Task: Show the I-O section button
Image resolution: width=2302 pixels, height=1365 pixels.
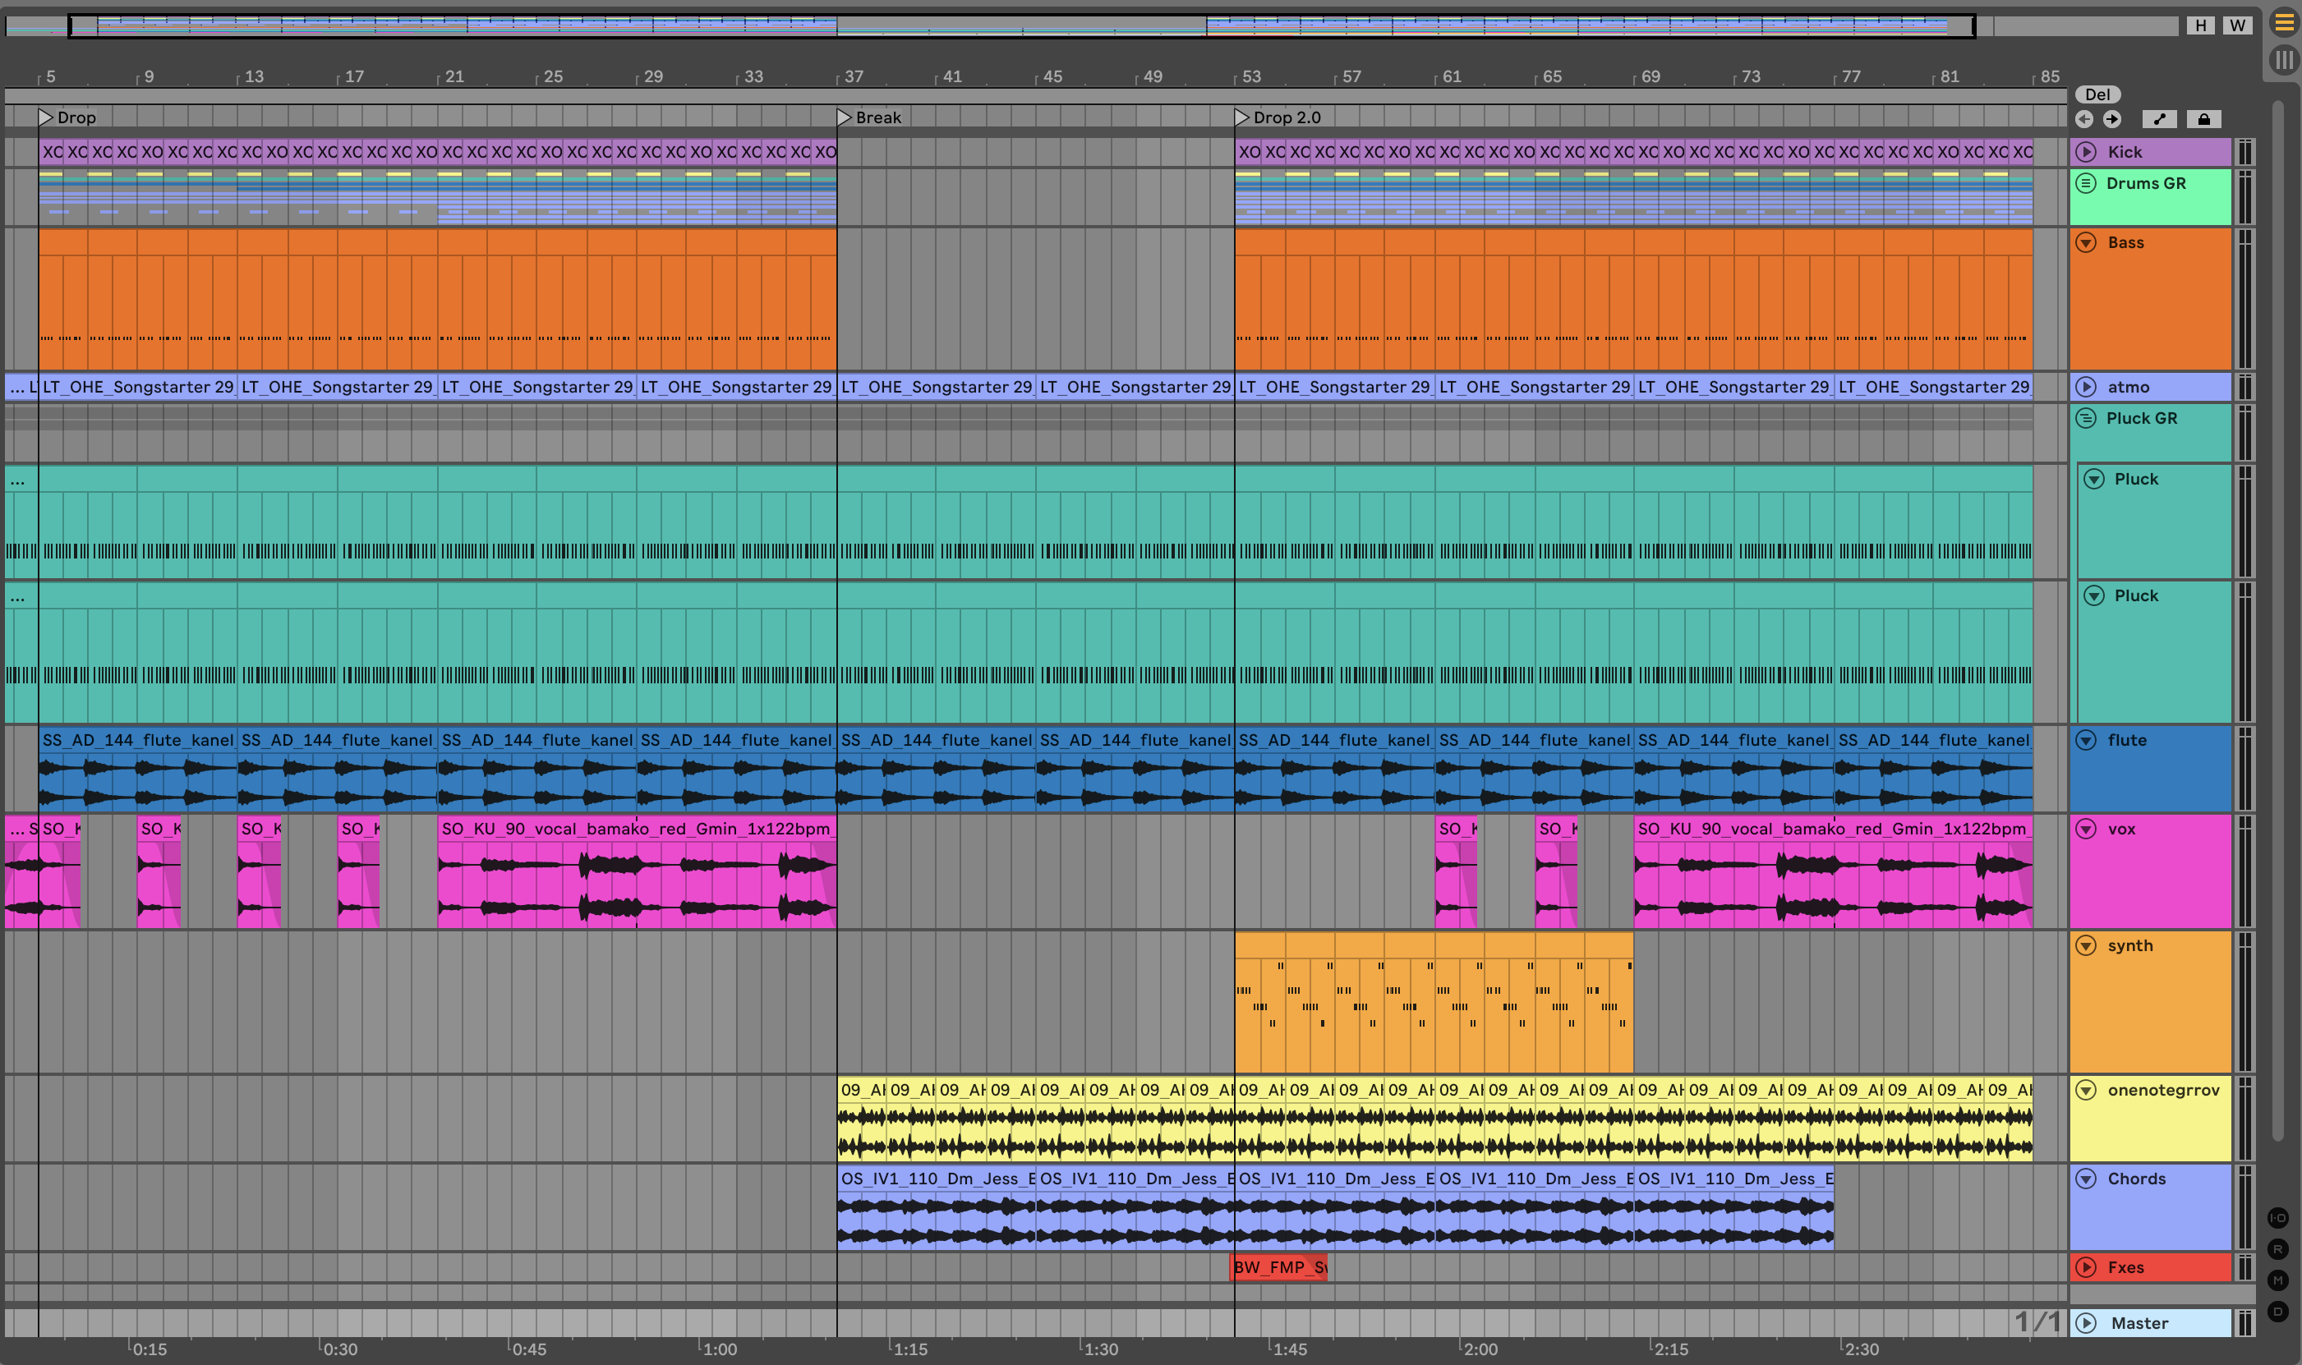Action: 2278,1218
